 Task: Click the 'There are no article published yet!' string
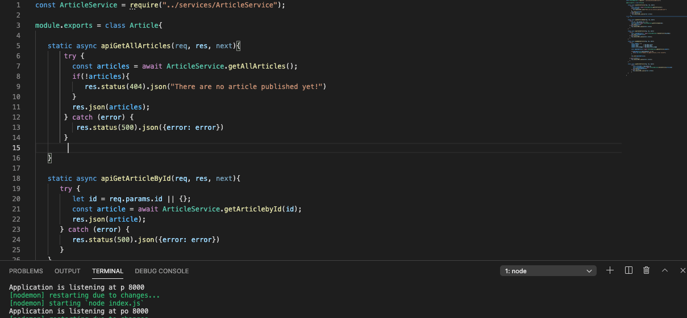(245, 87)
